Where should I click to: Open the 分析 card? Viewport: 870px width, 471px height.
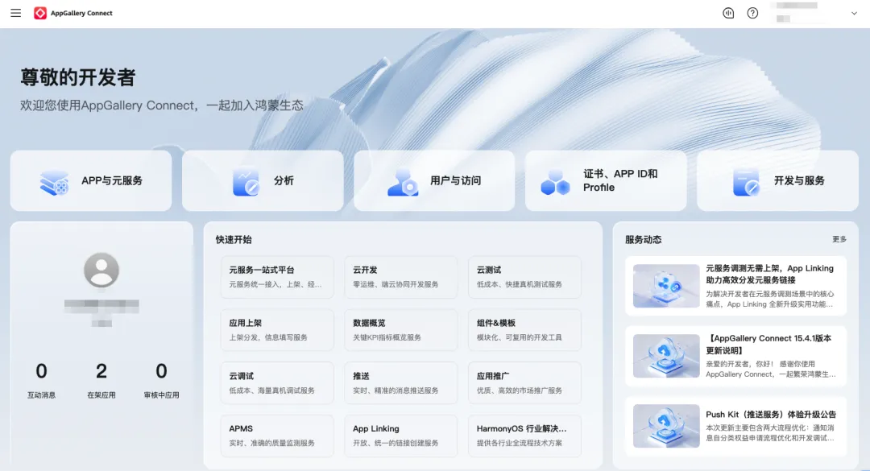click(x=263, y=181)
